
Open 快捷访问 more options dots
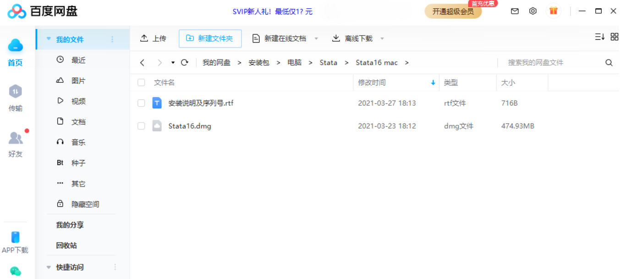pyautogui.click(x=115, y=267)
